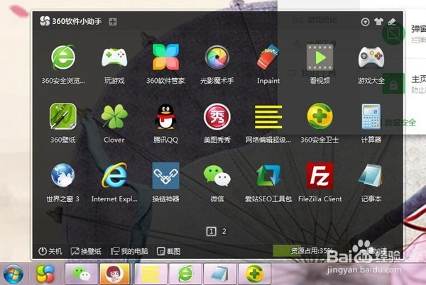
Task: Launch the 玩游戏 gamepad icon
Action: [114, 57]
